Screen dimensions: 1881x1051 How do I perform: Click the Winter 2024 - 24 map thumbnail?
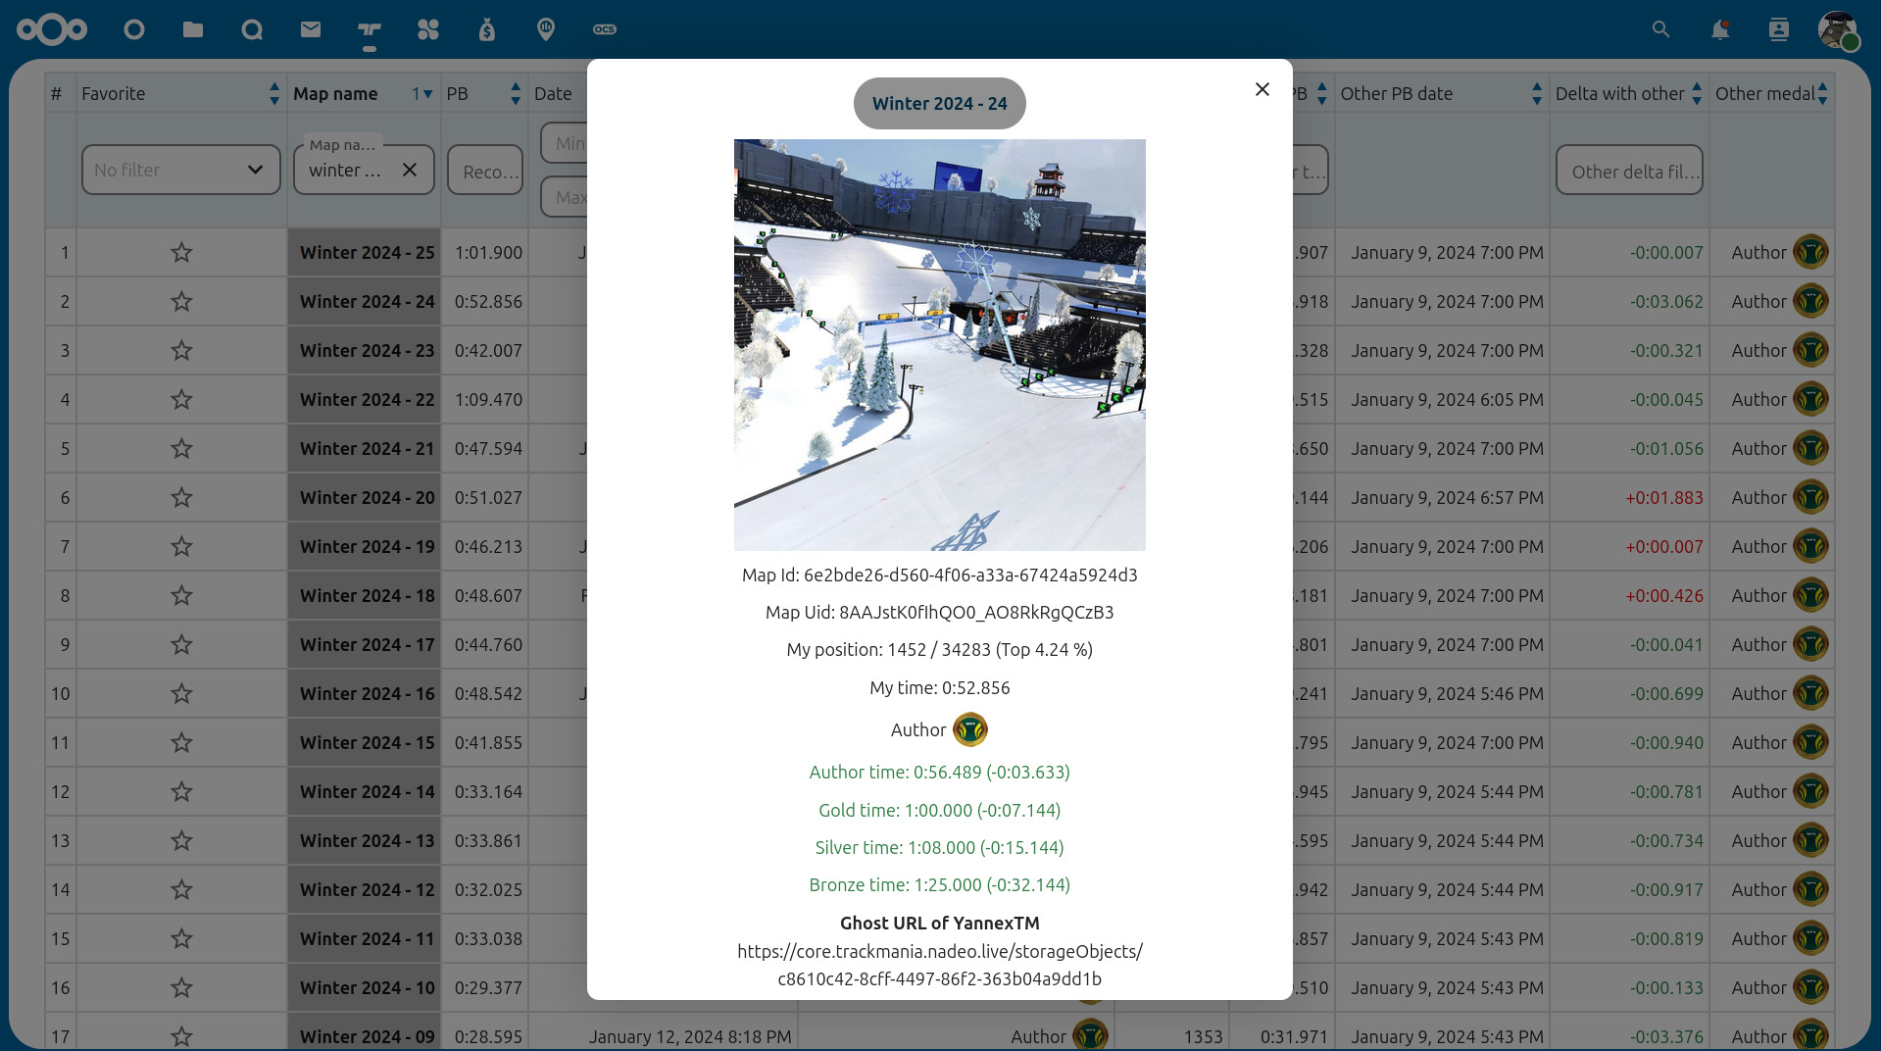click(x=940, y=345)
